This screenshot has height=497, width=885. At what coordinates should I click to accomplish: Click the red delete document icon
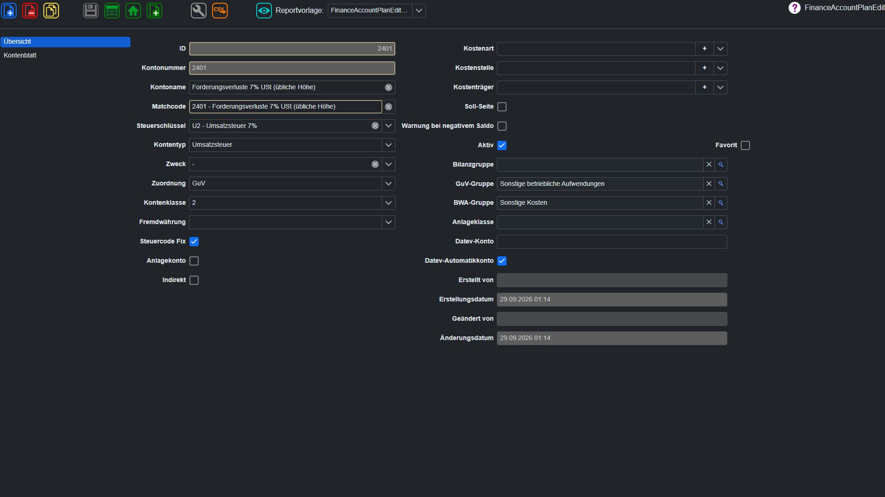point(30,11)
